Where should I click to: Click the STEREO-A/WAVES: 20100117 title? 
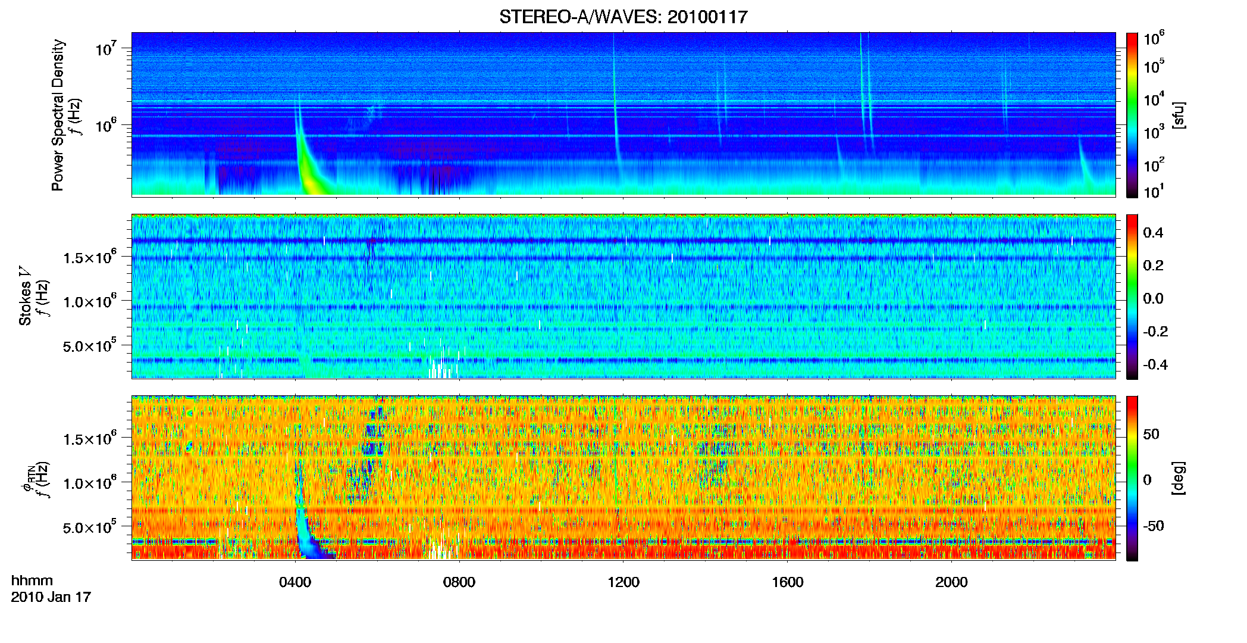[x=623, y=17]
